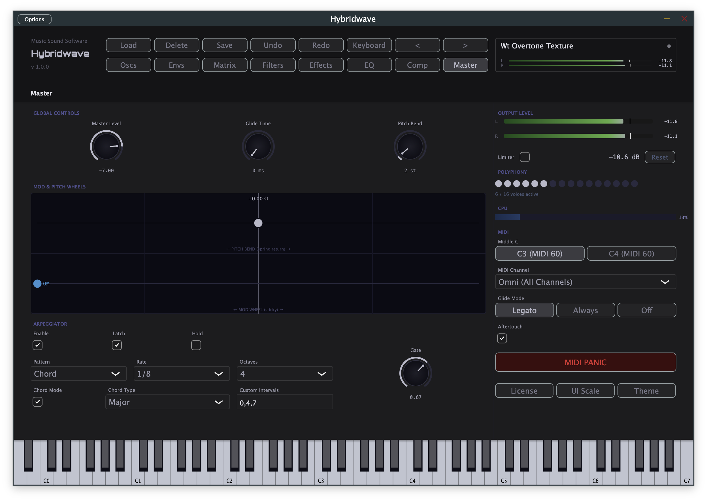Click the CPU usage bar
The width and height of the screenshot is (707, 501).
[x=585, y=217]
